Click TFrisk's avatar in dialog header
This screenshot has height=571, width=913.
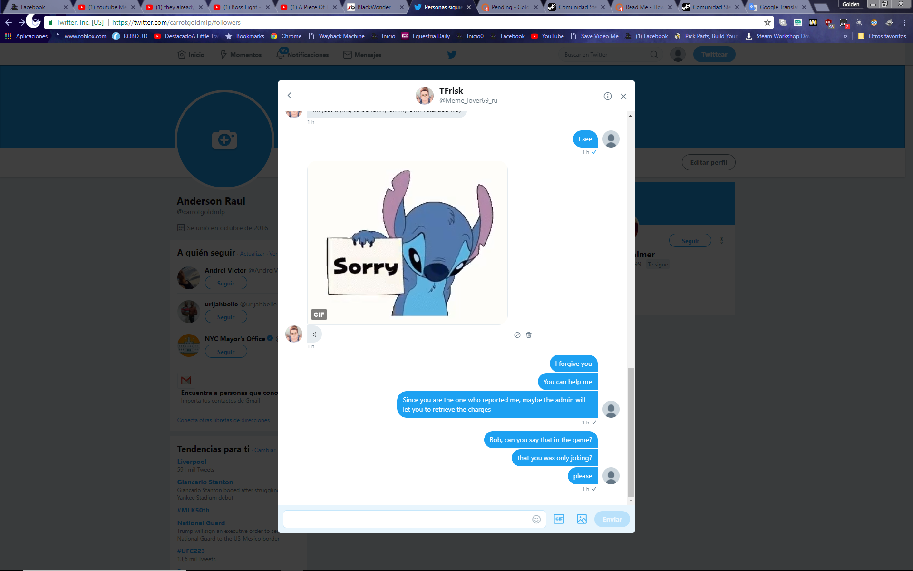point(425,96)
